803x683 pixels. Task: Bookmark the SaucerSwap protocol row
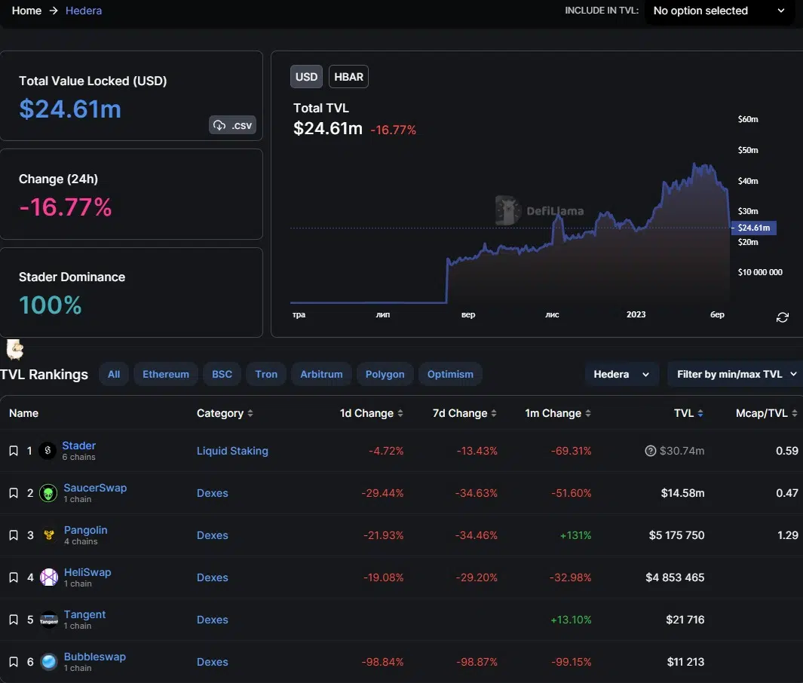(x=14, y=493)
